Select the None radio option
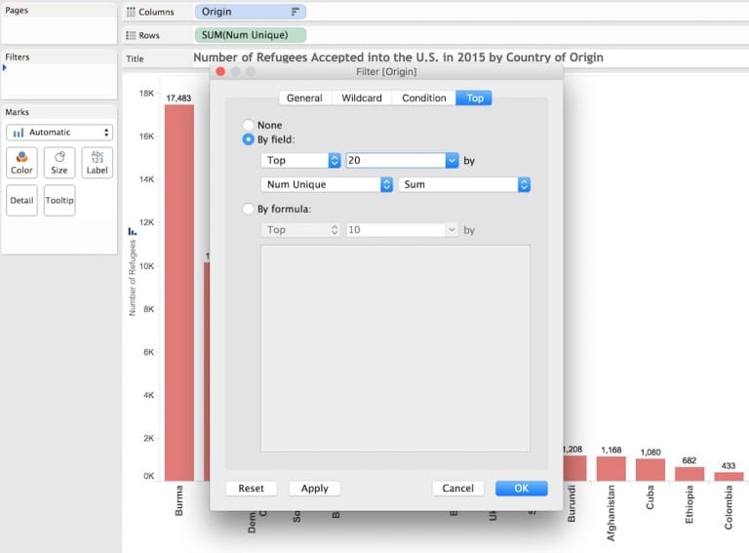The width and height of the screenshot is (749, 553). 248,125
